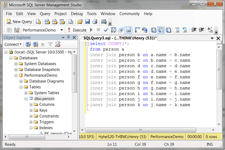The width and height of the screenshot is (225, 150).
Task: Collapse the PerformanceDemo database node
Action: (x=16, y=75)
